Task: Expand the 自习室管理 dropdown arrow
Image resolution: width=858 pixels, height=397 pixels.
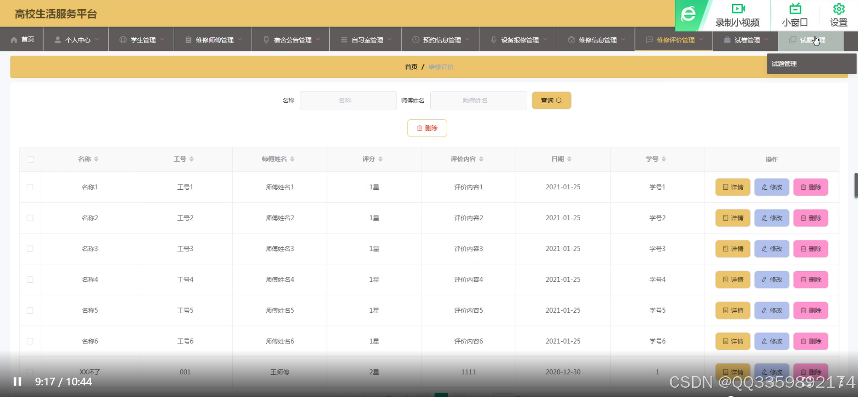Action: pyautogui.click(x=389, y=40)
